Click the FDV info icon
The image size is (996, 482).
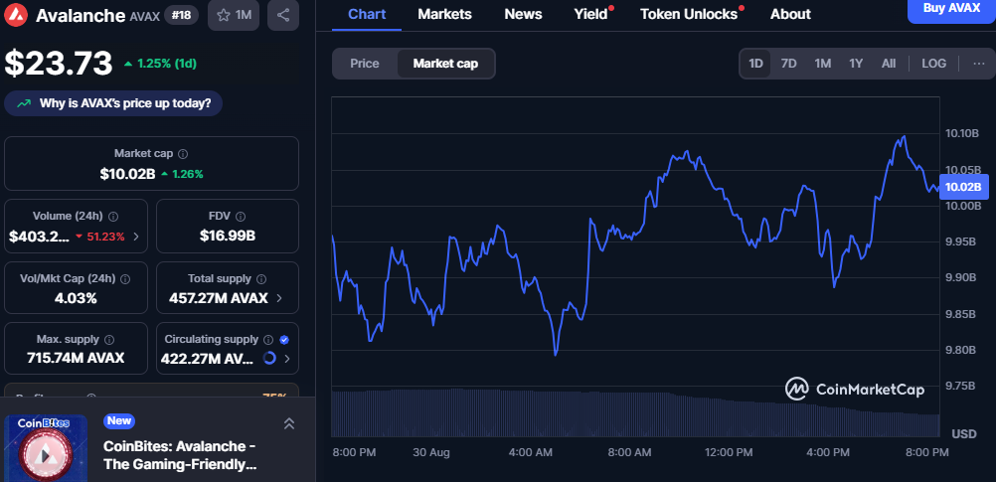[241, 216]
